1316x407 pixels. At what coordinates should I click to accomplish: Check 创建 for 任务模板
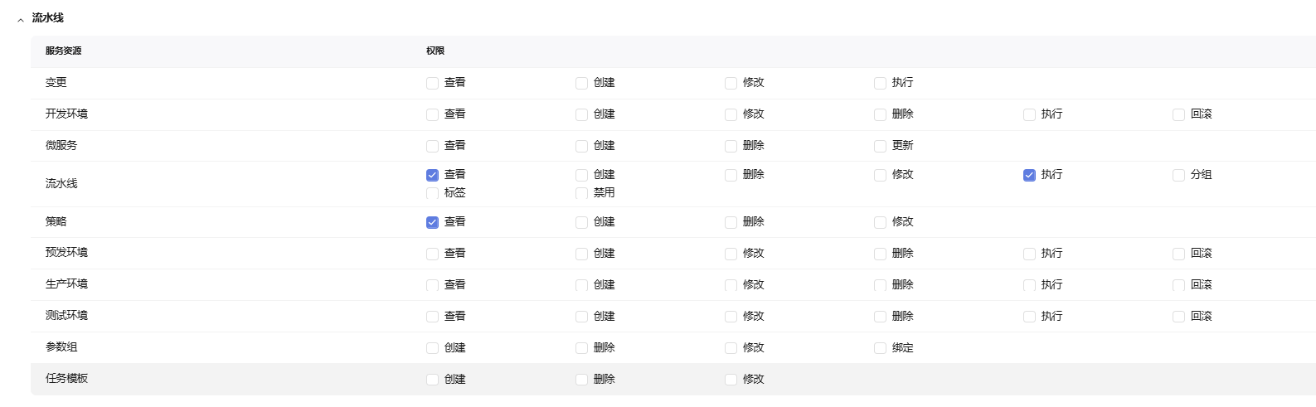coord(432,380)
